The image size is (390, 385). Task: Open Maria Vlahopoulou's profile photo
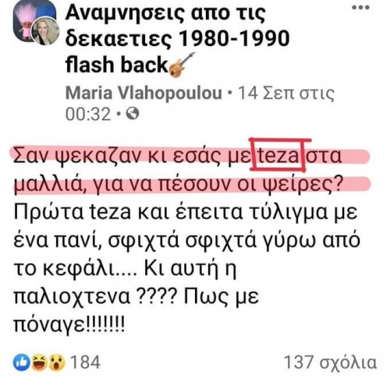pyautogui.click(x=45, y=32)
